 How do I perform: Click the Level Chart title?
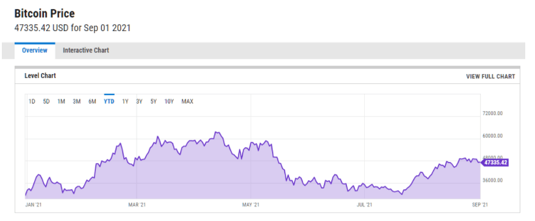(40, 75)
